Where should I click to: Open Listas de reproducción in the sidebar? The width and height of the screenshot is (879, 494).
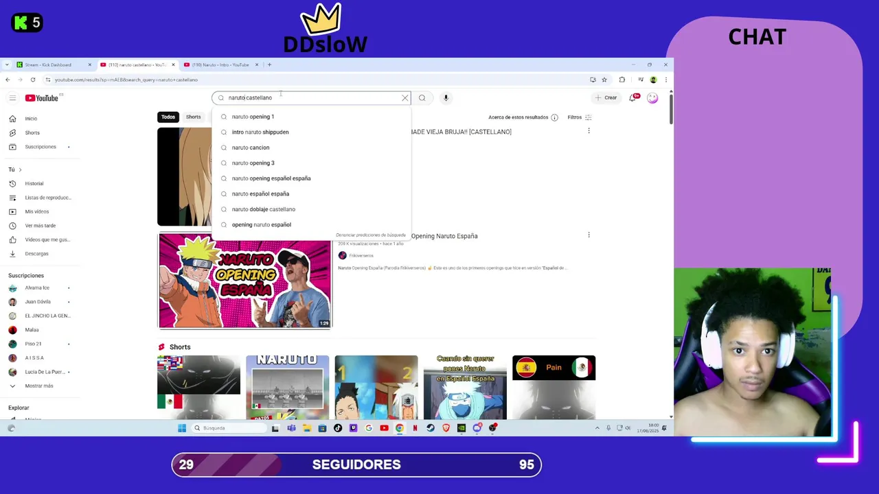(x=40, y=198)
